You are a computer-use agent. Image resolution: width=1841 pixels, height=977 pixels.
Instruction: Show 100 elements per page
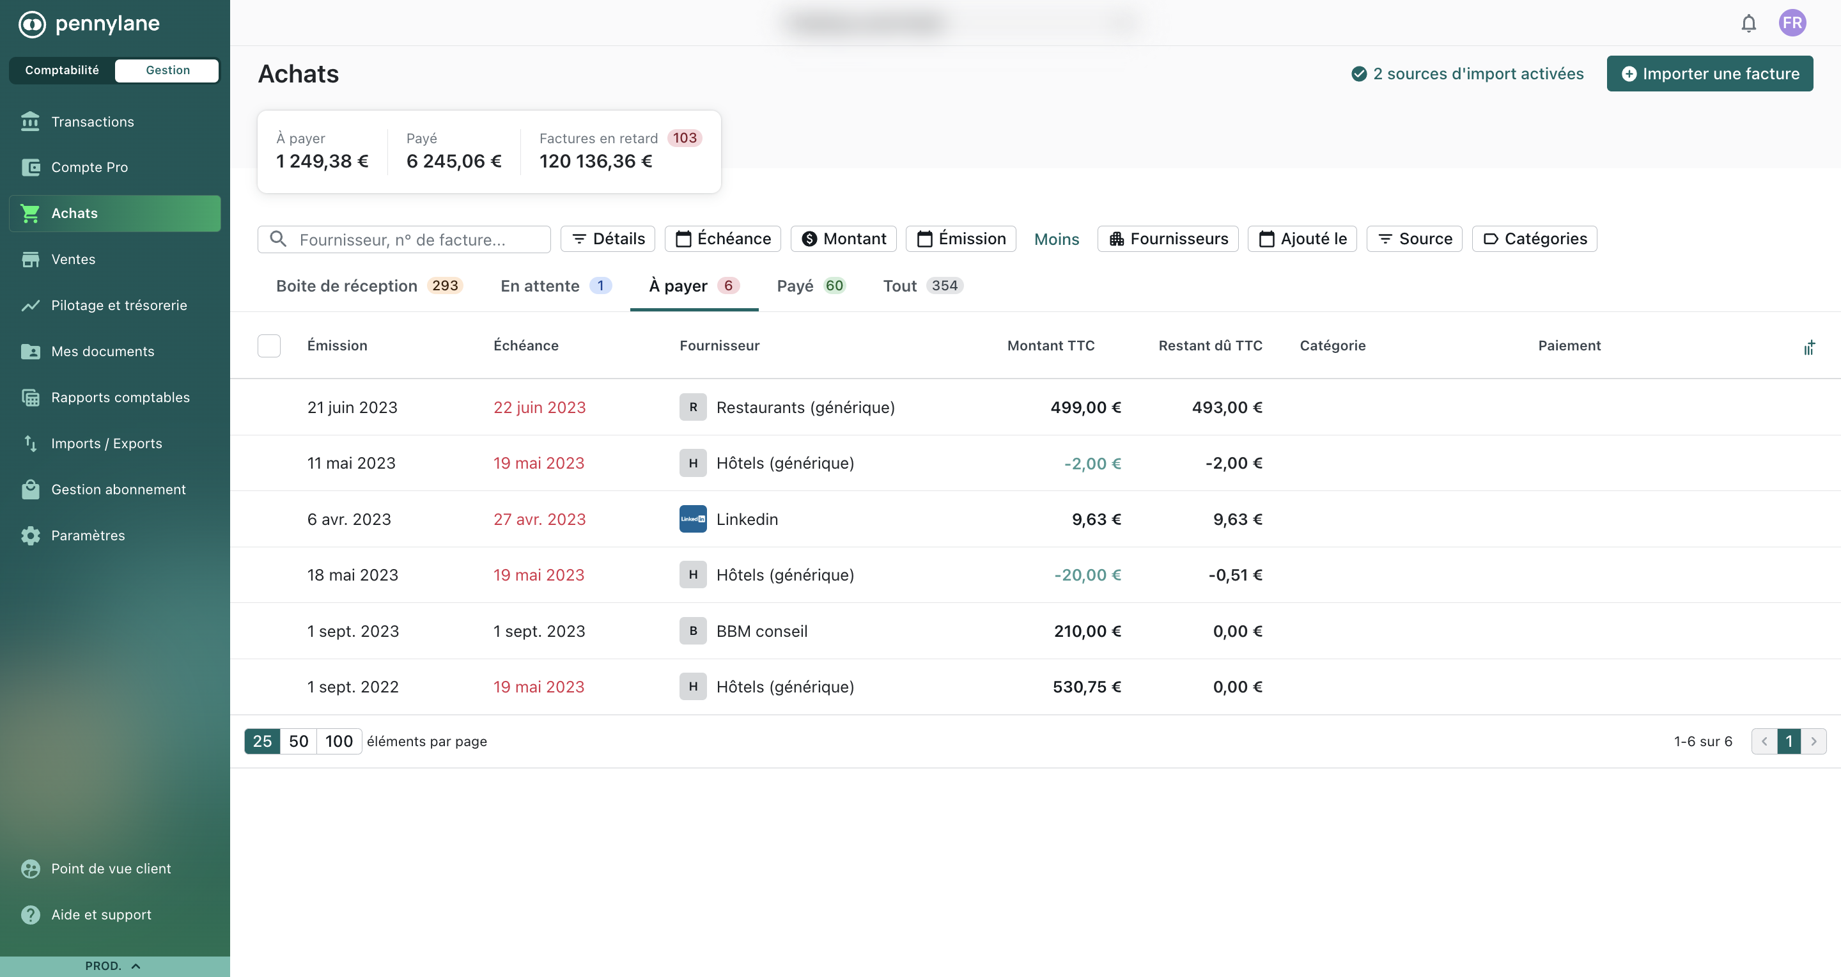[339, 741]
